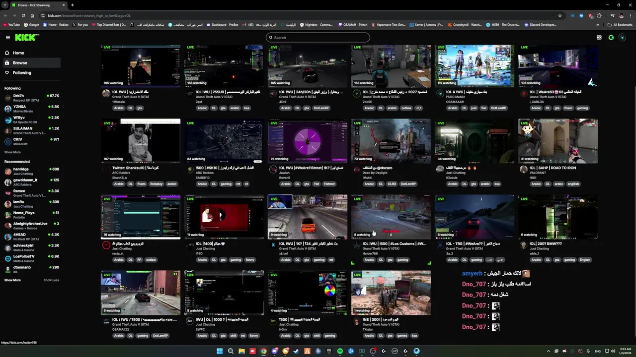This screenshot has width=636, height=357.
Task: Open Ramee recommended channel
Action: pos(31,193)
